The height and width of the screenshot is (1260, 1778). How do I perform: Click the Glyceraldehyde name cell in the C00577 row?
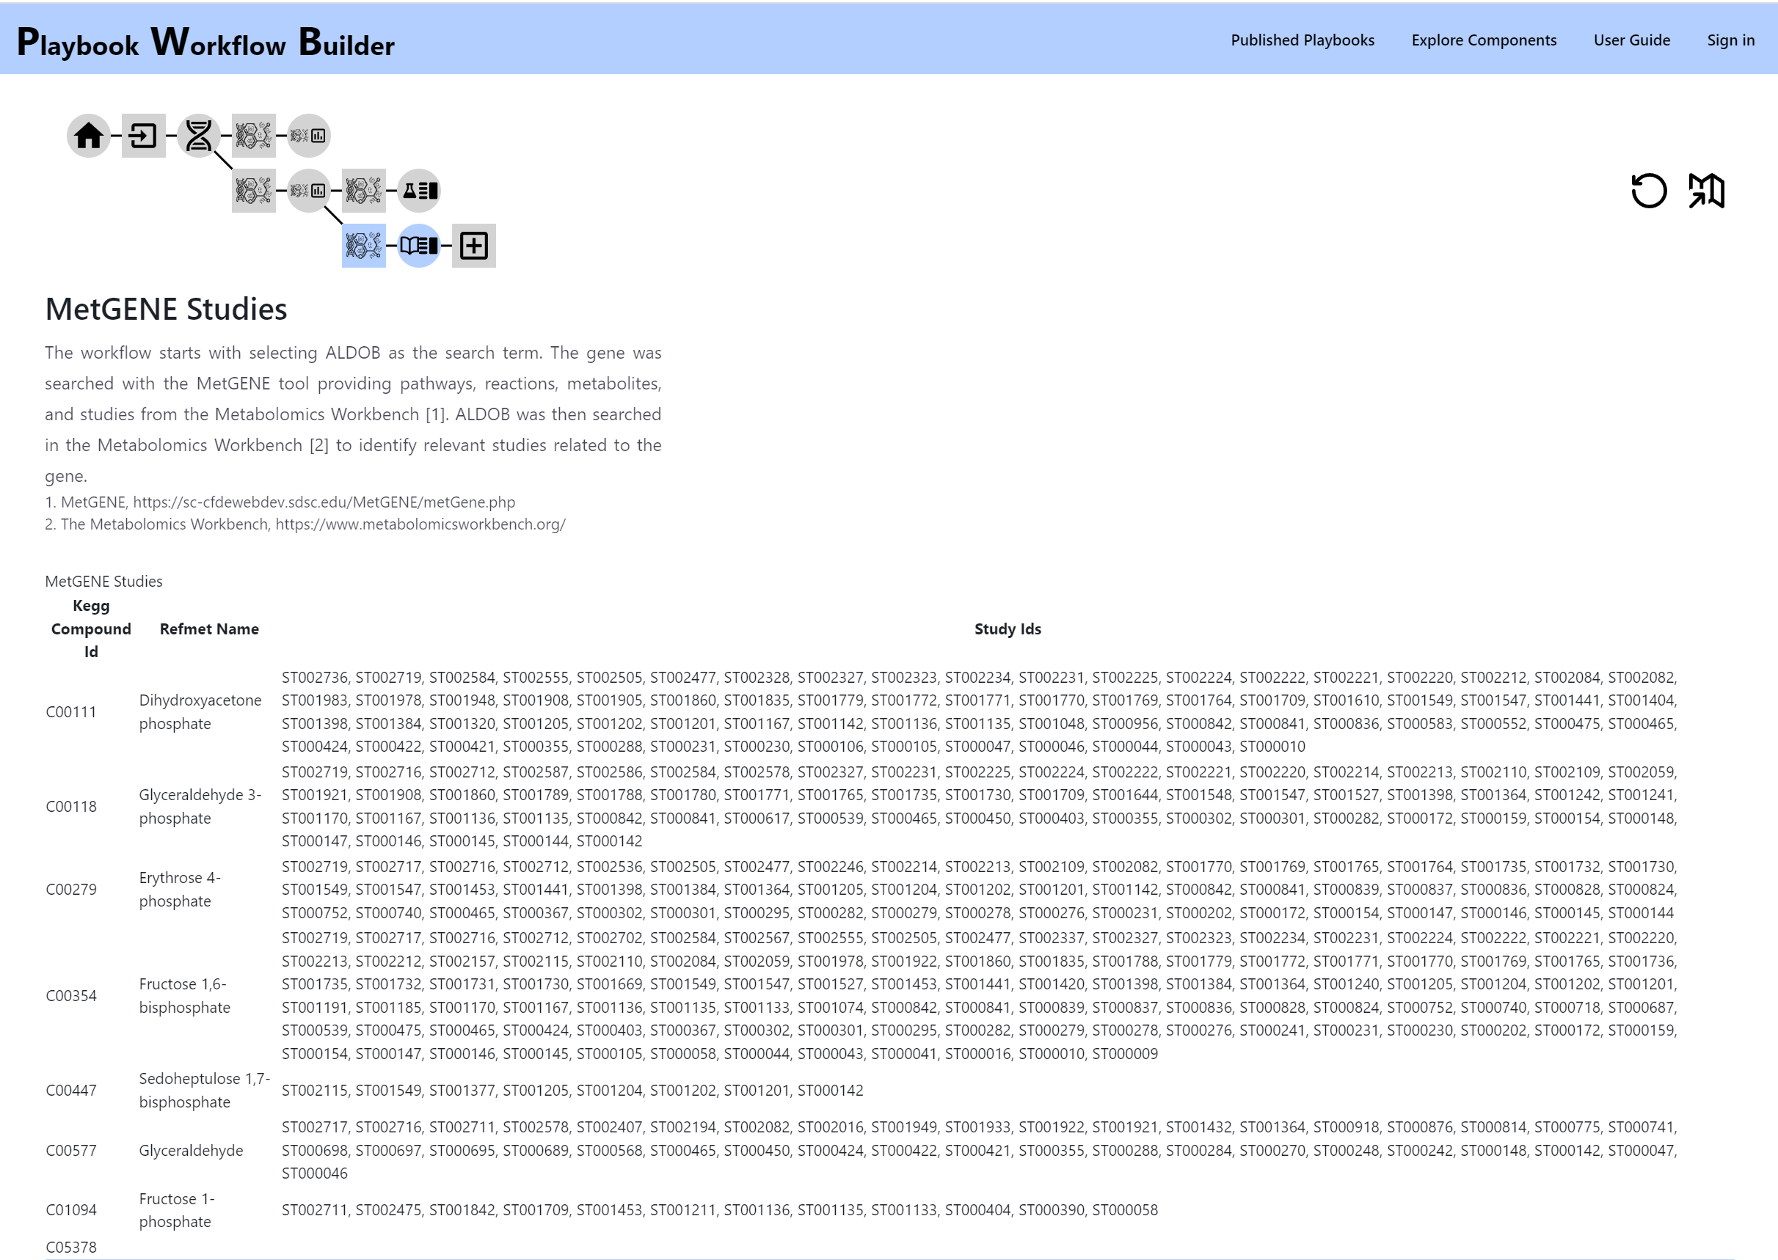click(191, 1151)
